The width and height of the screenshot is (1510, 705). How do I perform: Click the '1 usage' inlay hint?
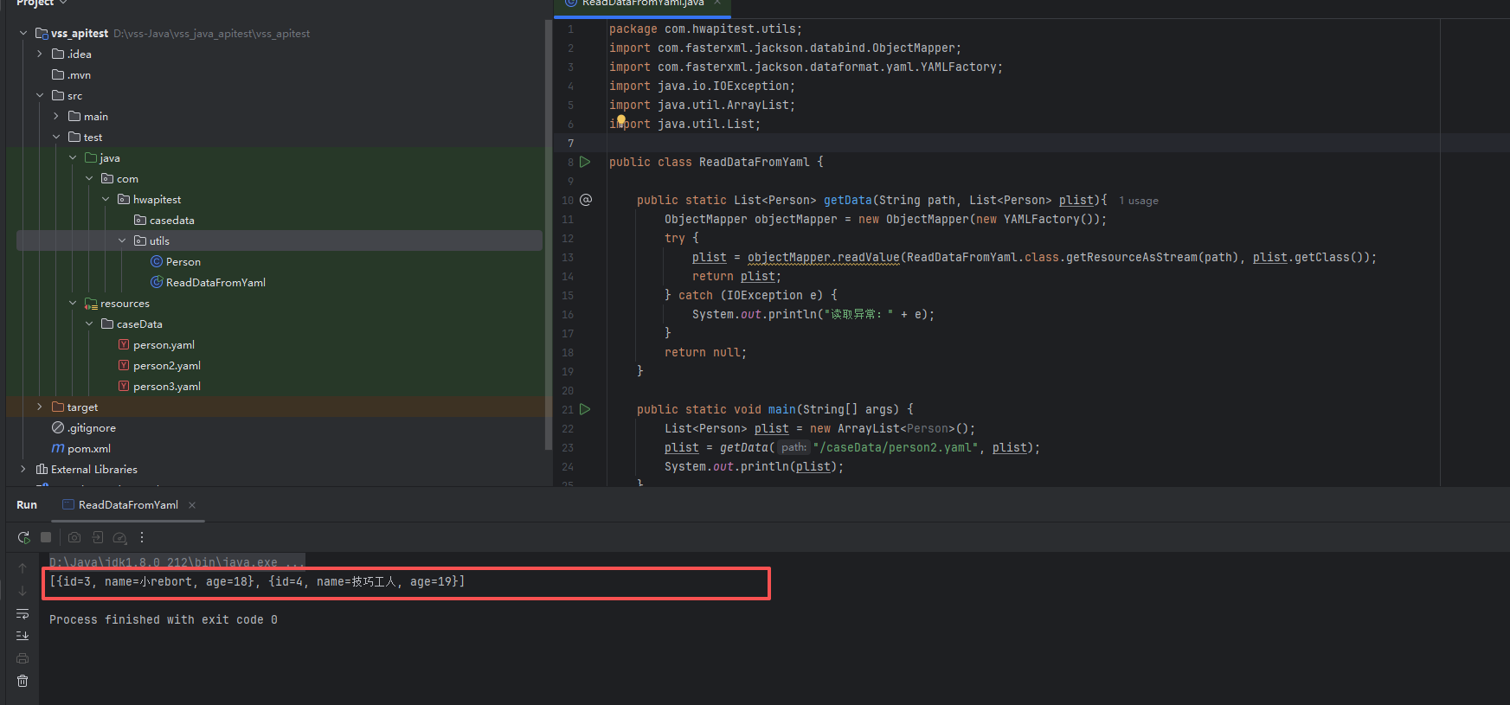(x=1139, y=201)
